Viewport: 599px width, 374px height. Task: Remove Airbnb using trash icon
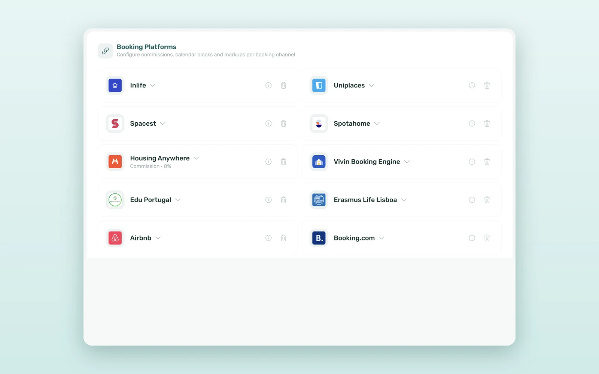[283, 238]
